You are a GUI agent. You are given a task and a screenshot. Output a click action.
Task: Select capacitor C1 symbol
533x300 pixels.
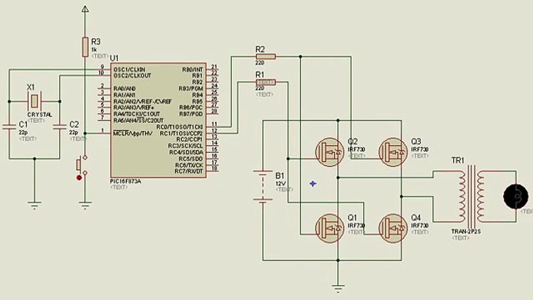(x=9, y=126)
